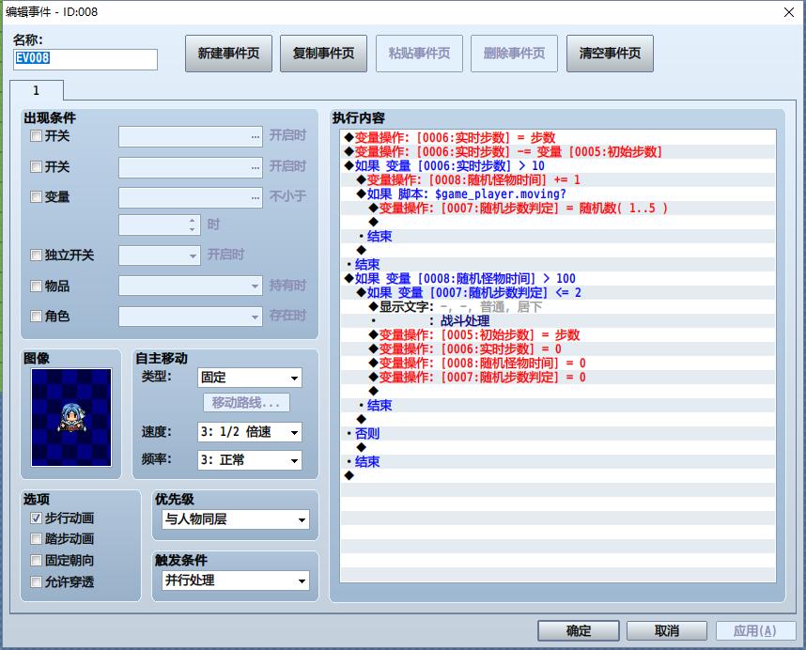This screenshot has width=806, height=650.
Task: Click the first 开关 selector ellipsis field
Action: (190, 137)
